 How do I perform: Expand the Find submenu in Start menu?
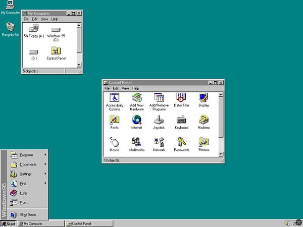tap(28, 184)
